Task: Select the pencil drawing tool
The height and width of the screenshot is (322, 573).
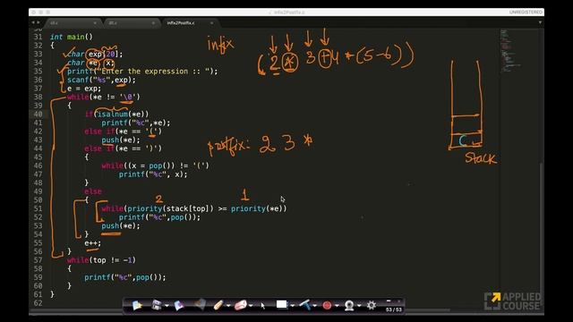Action: click(218, 305)
